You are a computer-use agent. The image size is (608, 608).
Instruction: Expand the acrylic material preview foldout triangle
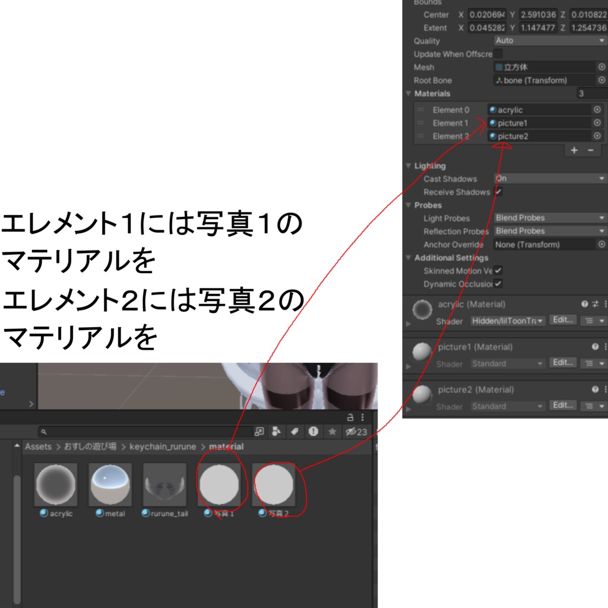(x=408, y=324)
